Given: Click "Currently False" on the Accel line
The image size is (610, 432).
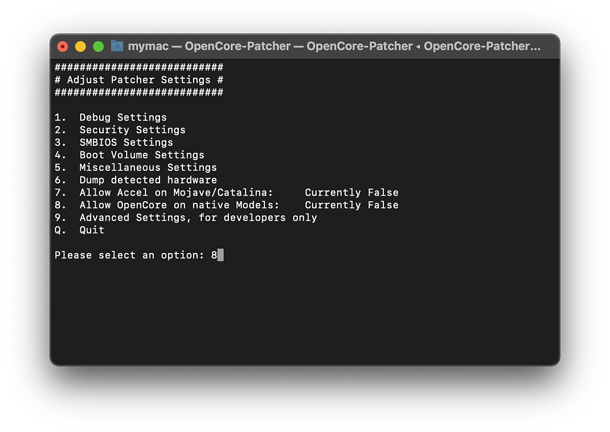Looking at the screenshot, I should click(352, 193).
